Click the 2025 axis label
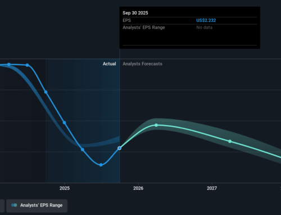281x215 pixels. pyautogui.click(x=65, y=188)
